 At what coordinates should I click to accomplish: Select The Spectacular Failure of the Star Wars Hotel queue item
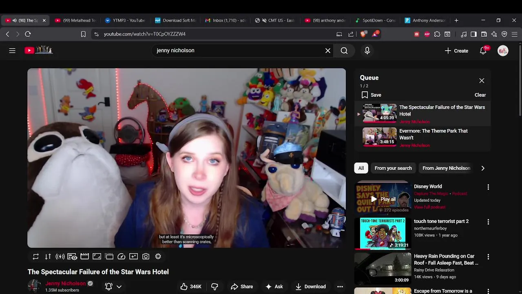(x=422, y=114)
